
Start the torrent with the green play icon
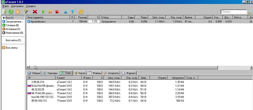click(x=43, y=12)
